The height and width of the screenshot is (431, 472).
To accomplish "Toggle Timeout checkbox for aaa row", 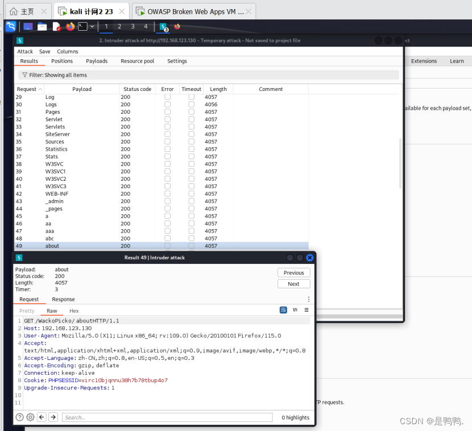I will pos(192,231).
